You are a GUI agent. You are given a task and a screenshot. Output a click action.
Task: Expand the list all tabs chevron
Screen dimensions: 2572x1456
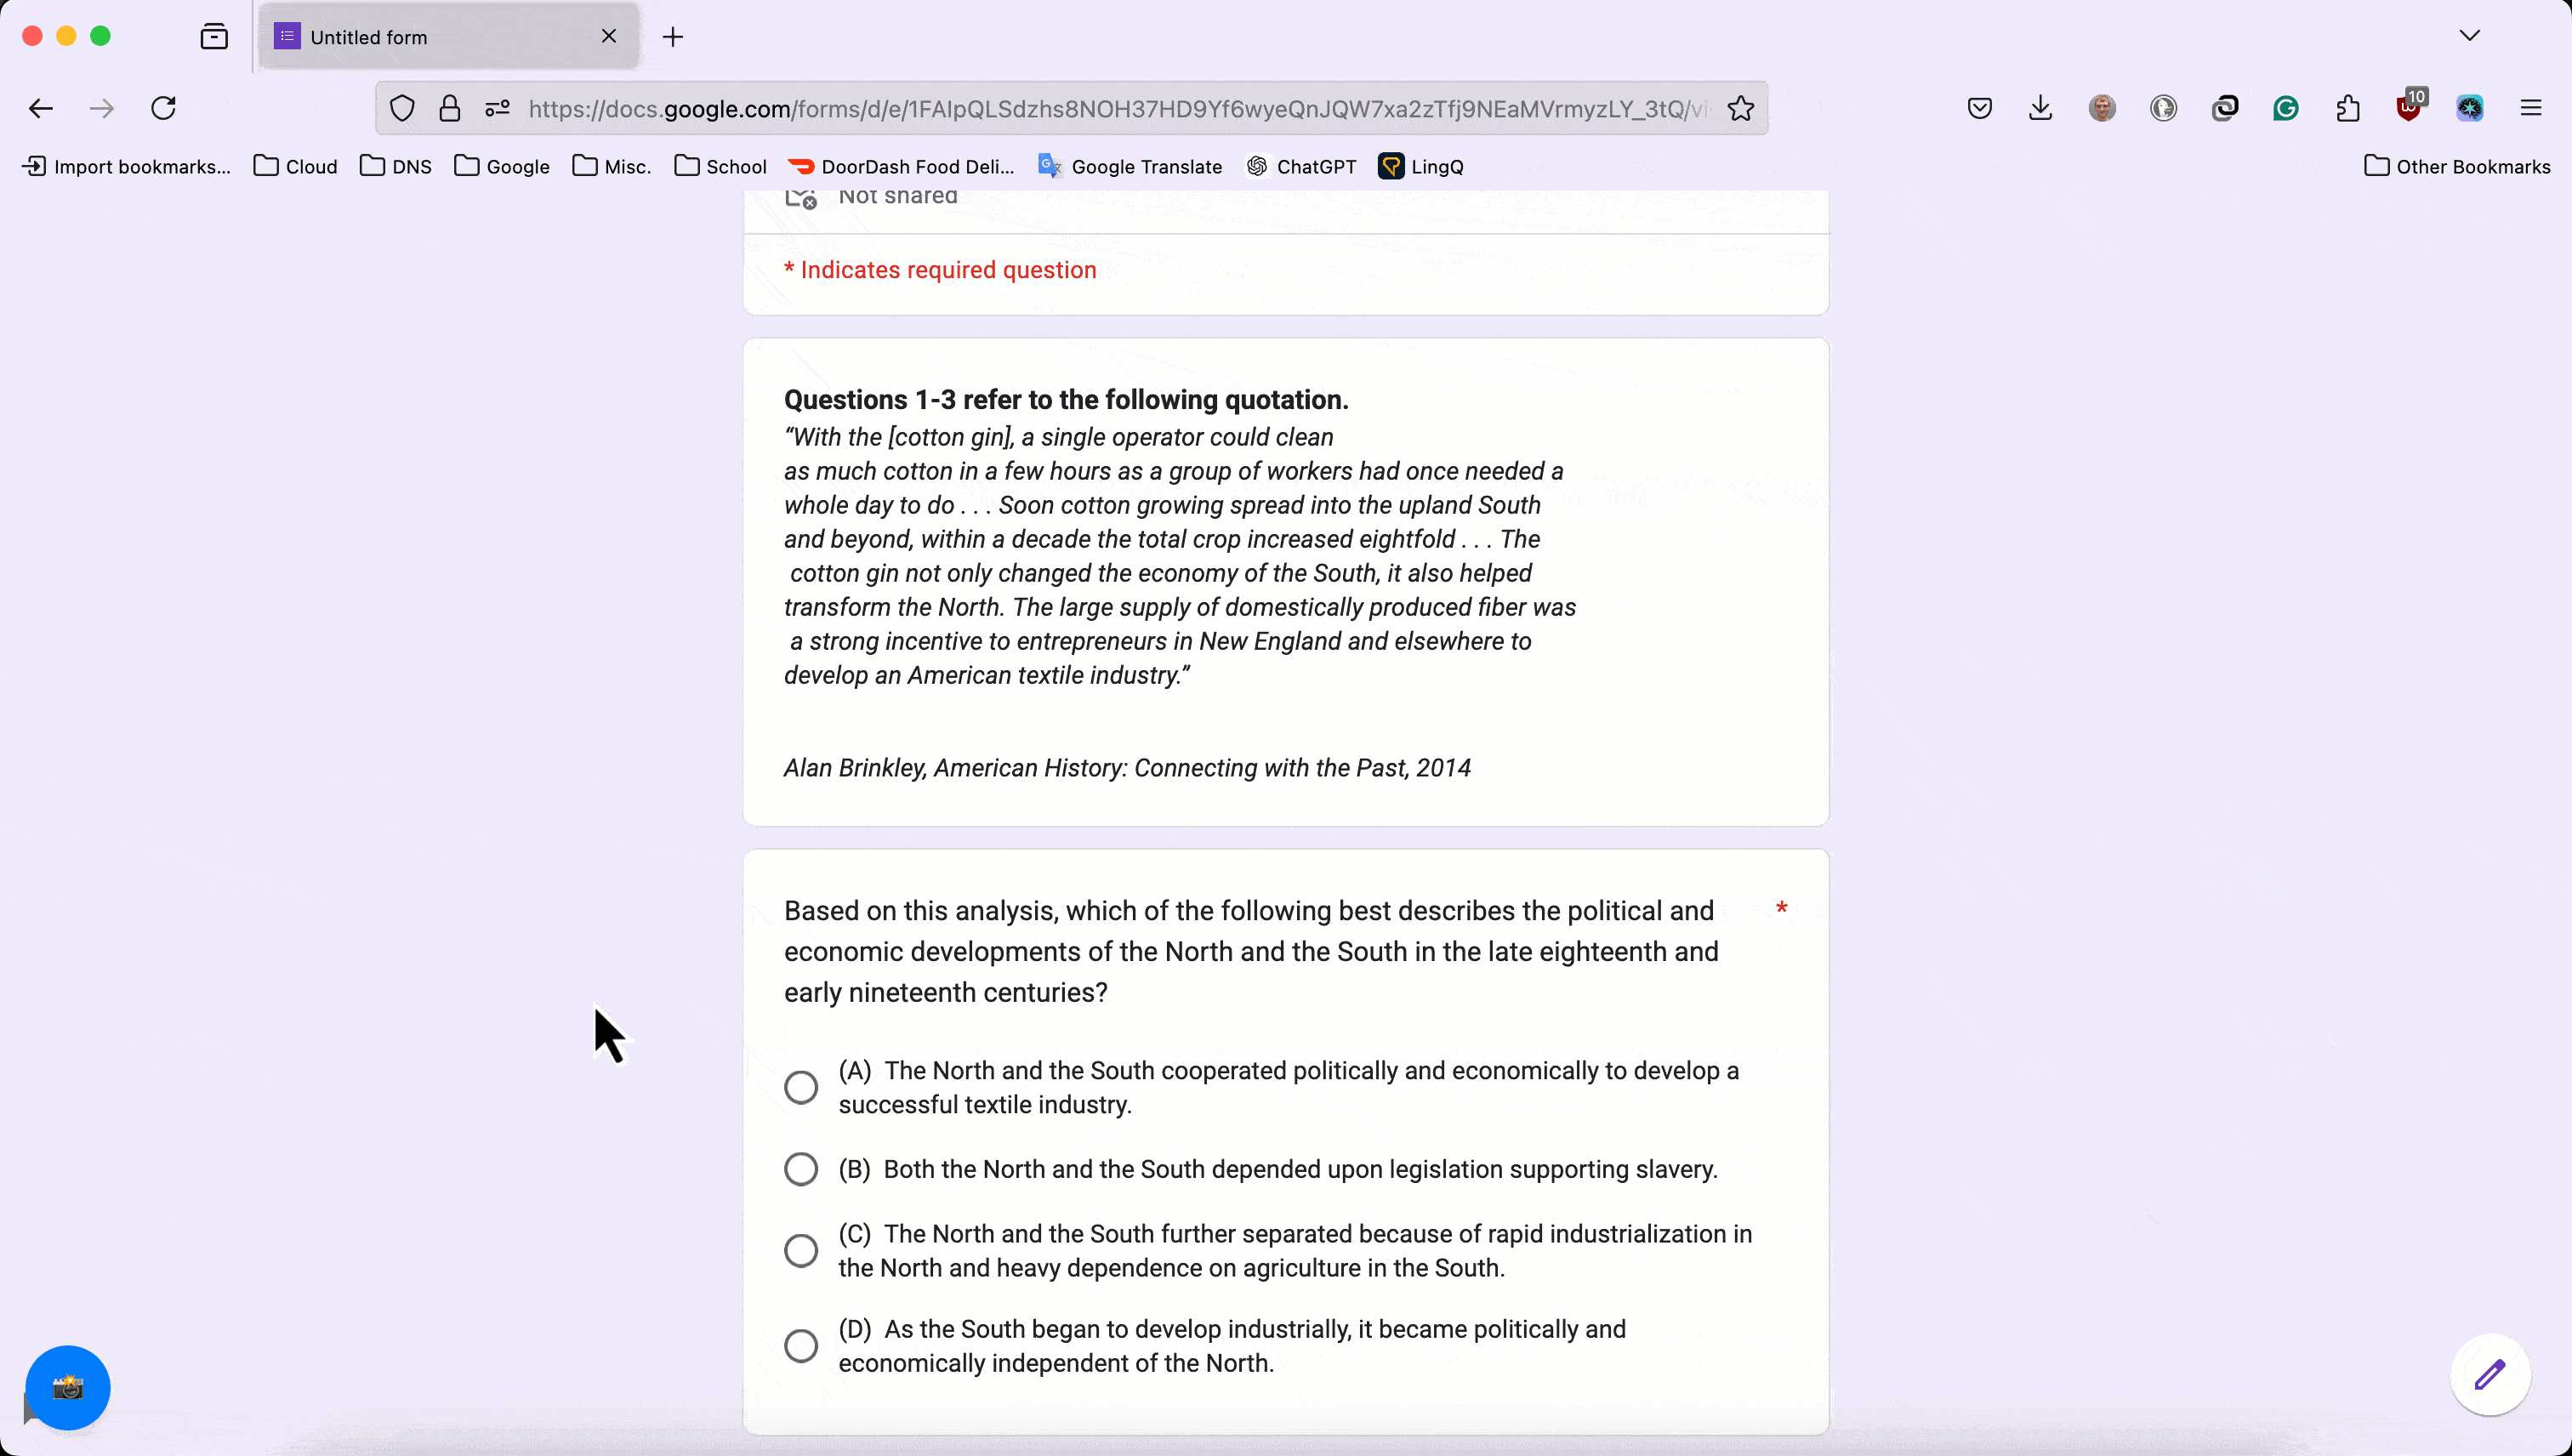coord(2470,36)
